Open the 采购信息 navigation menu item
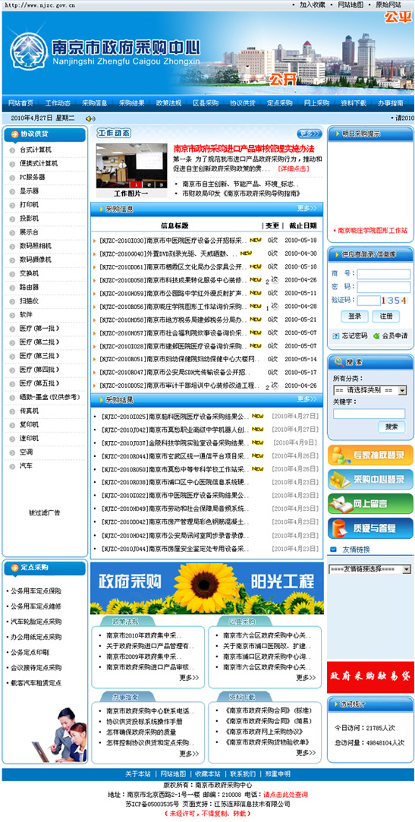415x822 pixels. click(x=95, y=102)
